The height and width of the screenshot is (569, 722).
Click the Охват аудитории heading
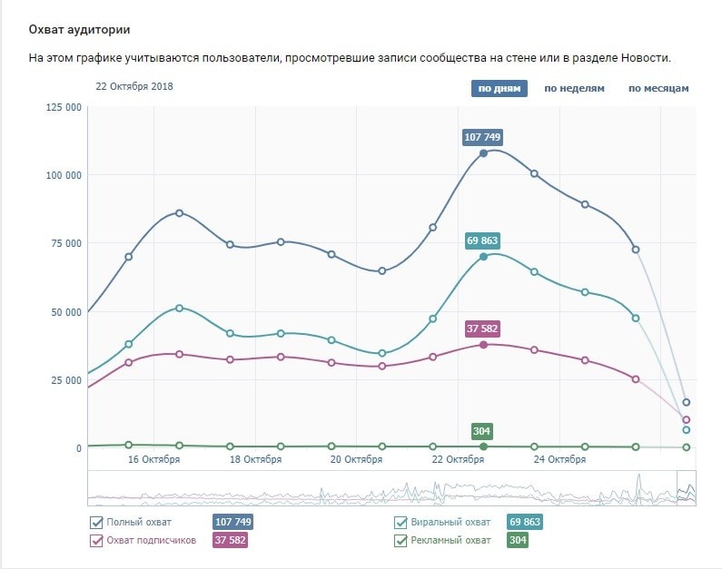coord(79,30)
